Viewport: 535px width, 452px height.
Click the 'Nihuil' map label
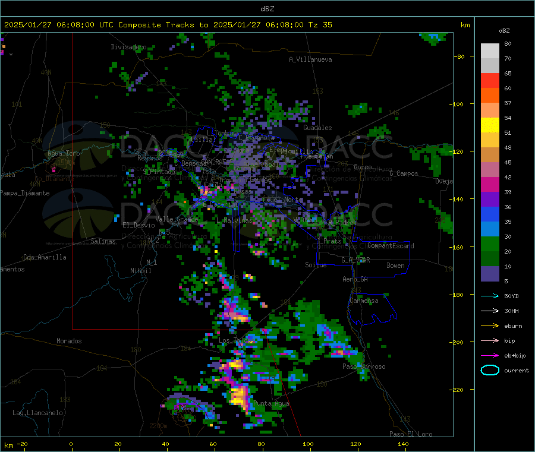[140, 271]
